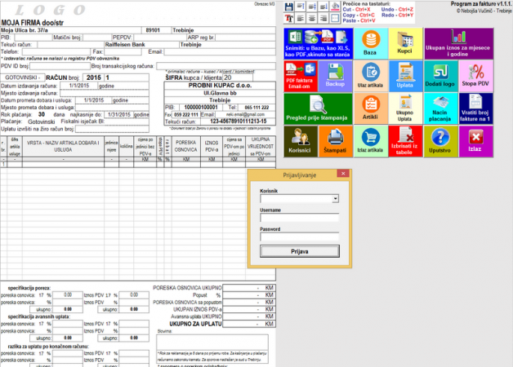Image resolution: width=513 pixels, height=367 pixels.
Task: Click customer account 123-45678910111213-15
Action: [x=238, y=122]
